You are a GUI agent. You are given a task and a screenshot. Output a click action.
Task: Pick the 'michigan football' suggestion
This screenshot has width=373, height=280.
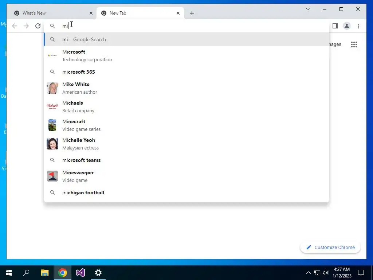tap(186, 192)
